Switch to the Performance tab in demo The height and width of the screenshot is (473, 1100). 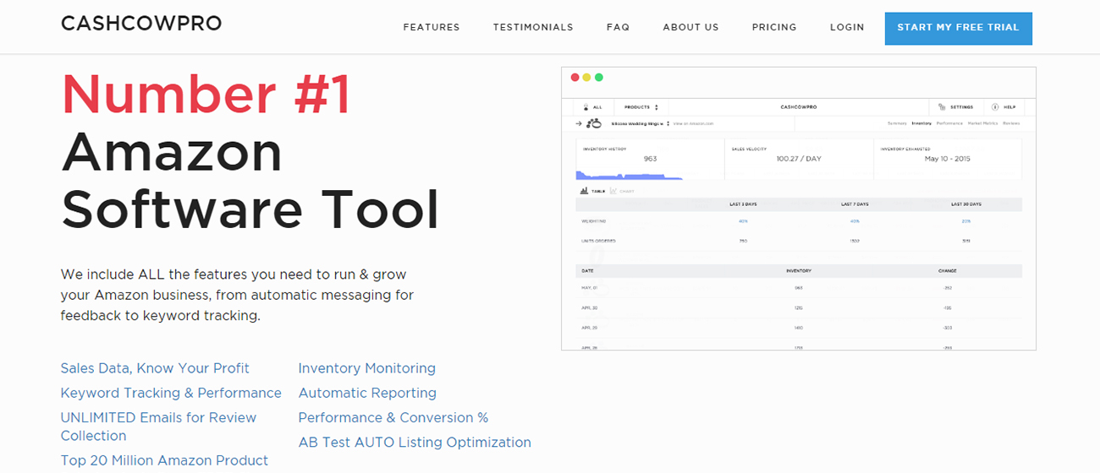949,123
